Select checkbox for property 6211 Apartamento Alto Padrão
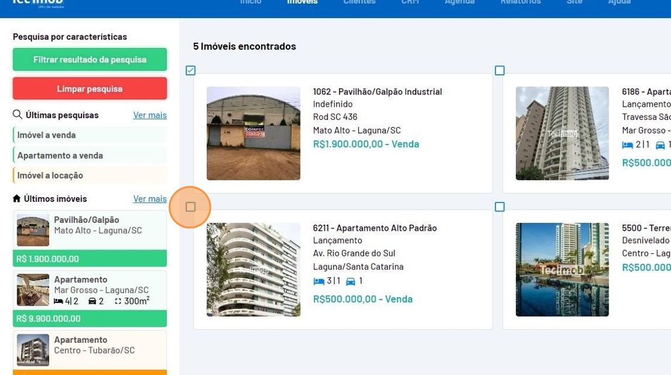Viewport: 671px width, 375px height. (x=191, y=207)
